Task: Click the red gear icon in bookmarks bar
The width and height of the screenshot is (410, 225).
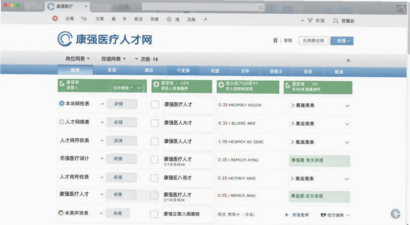Action: tap(55, 18)
